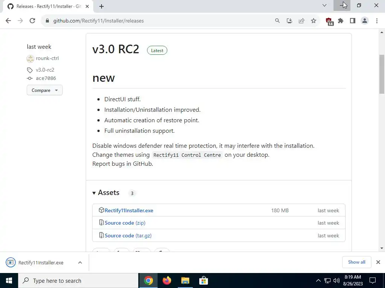Go back using the browser back arrow

8,21
